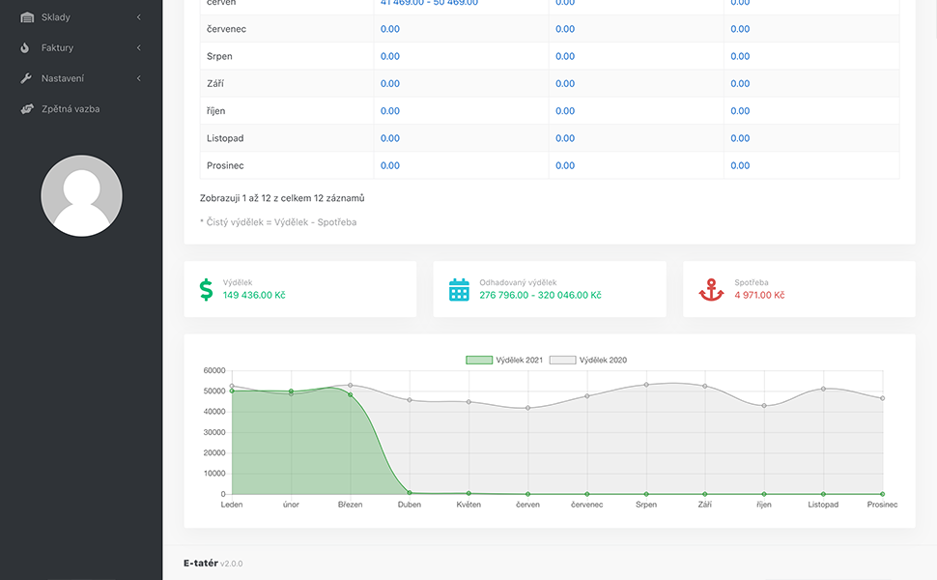Click the Zpětná vazba handshake icon
937x580 pixels.
[27, 109]
